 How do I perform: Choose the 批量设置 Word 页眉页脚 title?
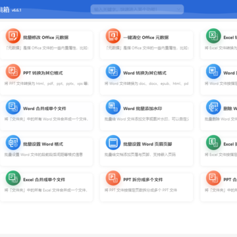pyautogui.click(x=147, y=144)
